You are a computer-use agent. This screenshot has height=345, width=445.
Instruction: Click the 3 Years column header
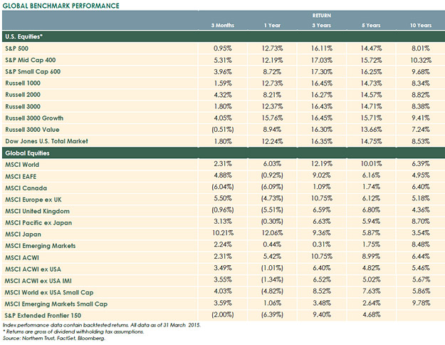(322, 25)
